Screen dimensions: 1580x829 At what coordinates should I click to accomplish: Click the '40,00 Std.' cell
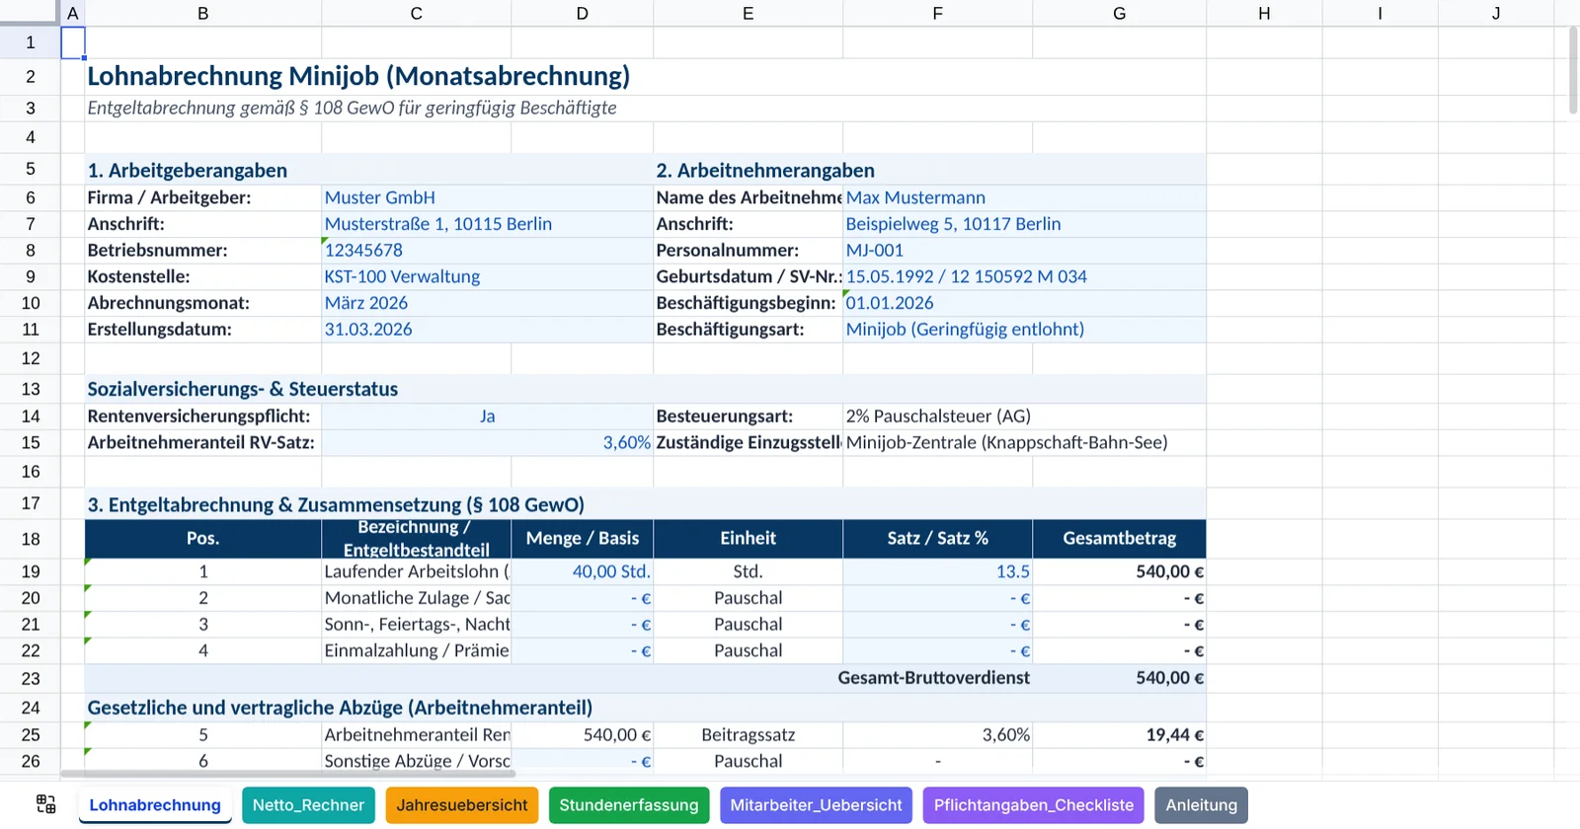point(582,571)
